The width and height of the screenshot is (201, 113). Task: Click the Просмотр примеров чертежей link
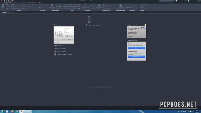pyautogui.click(x=65, y=54)
